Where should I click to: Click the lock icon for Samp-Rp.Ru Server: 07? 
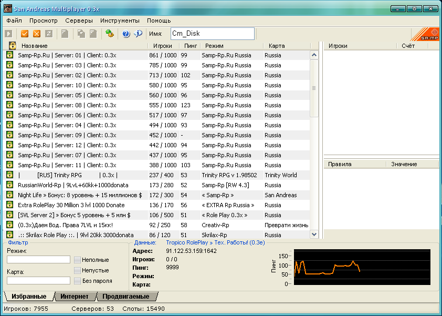[10, 155]
